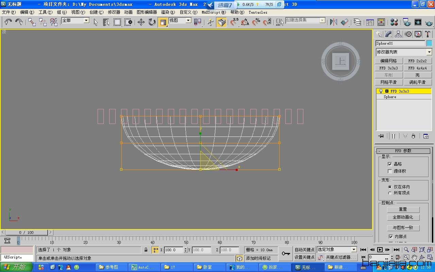Open Render Setup teapot icon
435x272 pixels.
(x=407, y=22)
